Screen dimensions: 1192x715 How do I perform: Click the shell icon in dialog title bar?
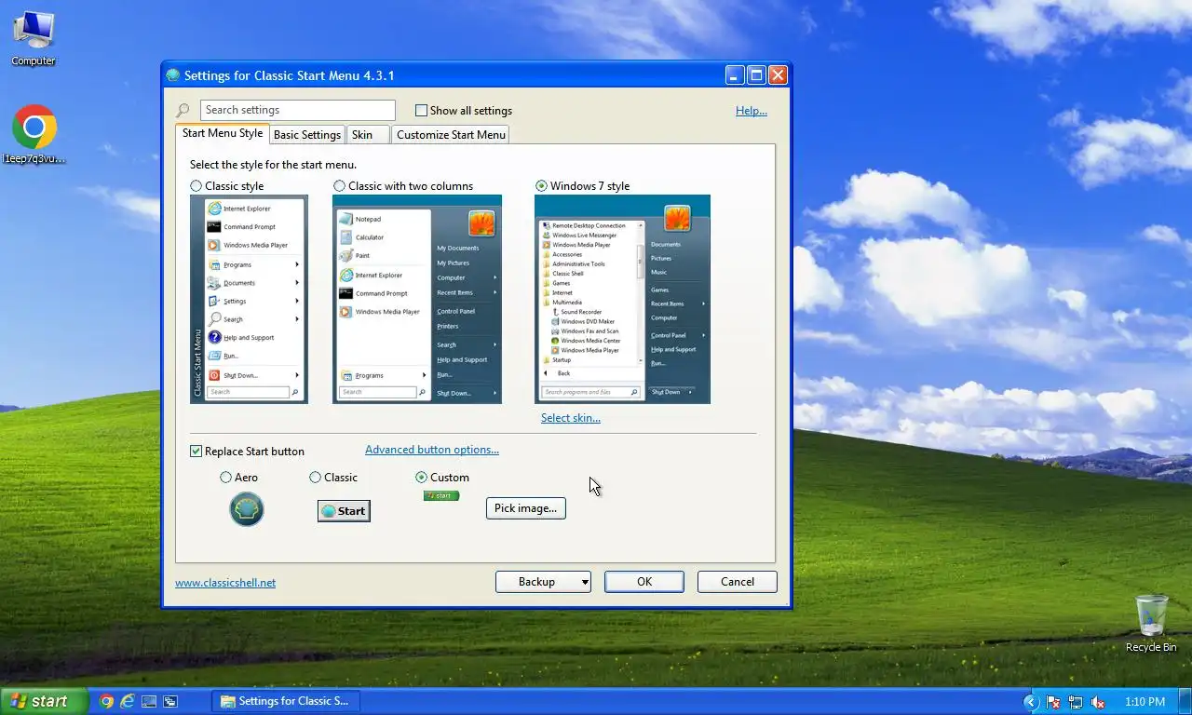172,75
